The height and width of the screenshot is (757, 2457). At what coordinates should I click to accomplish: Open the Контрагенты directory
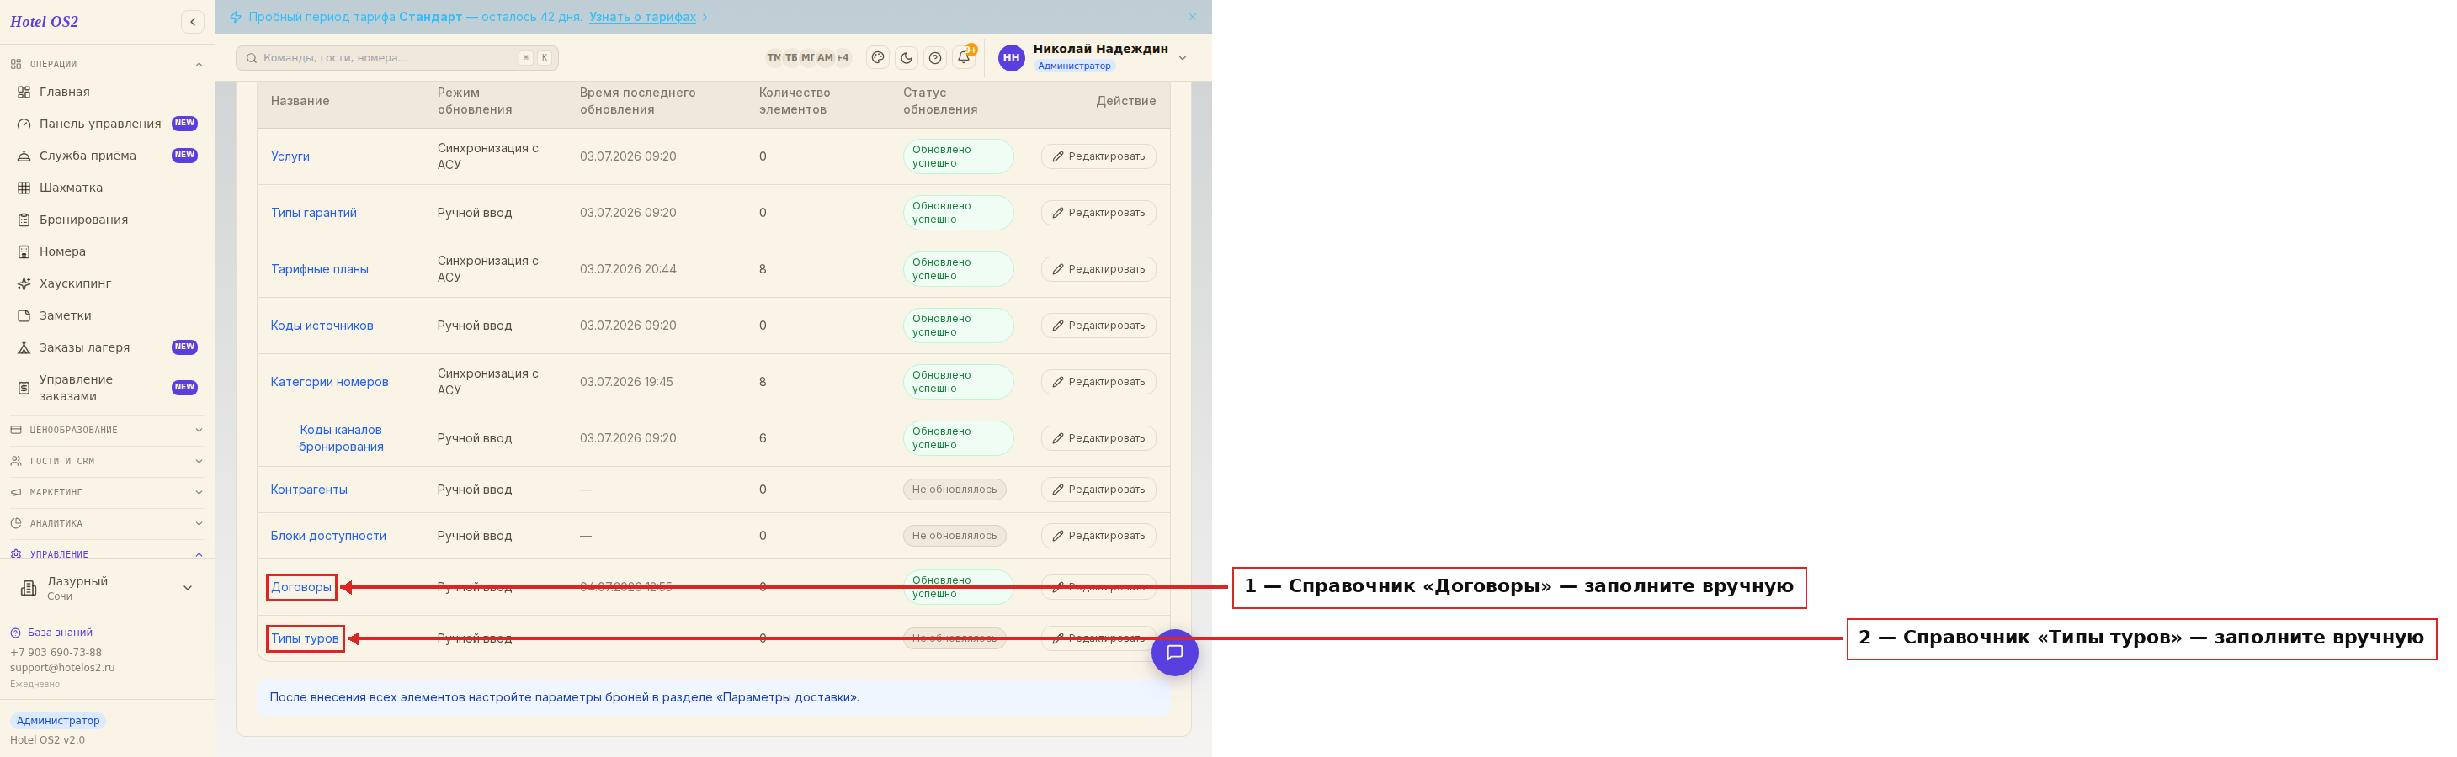click(x=309, y=490)
